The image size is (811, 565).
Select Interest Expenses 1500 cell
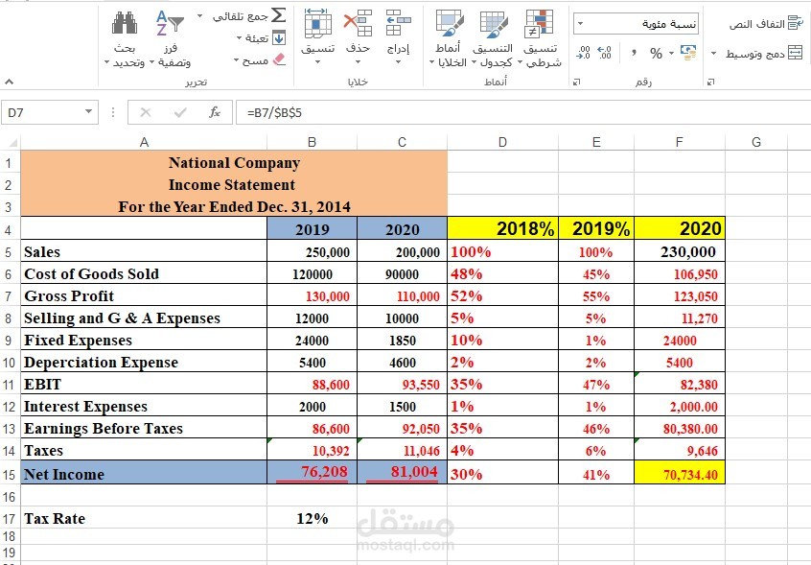pyautogui.click(x=402, y=406)
